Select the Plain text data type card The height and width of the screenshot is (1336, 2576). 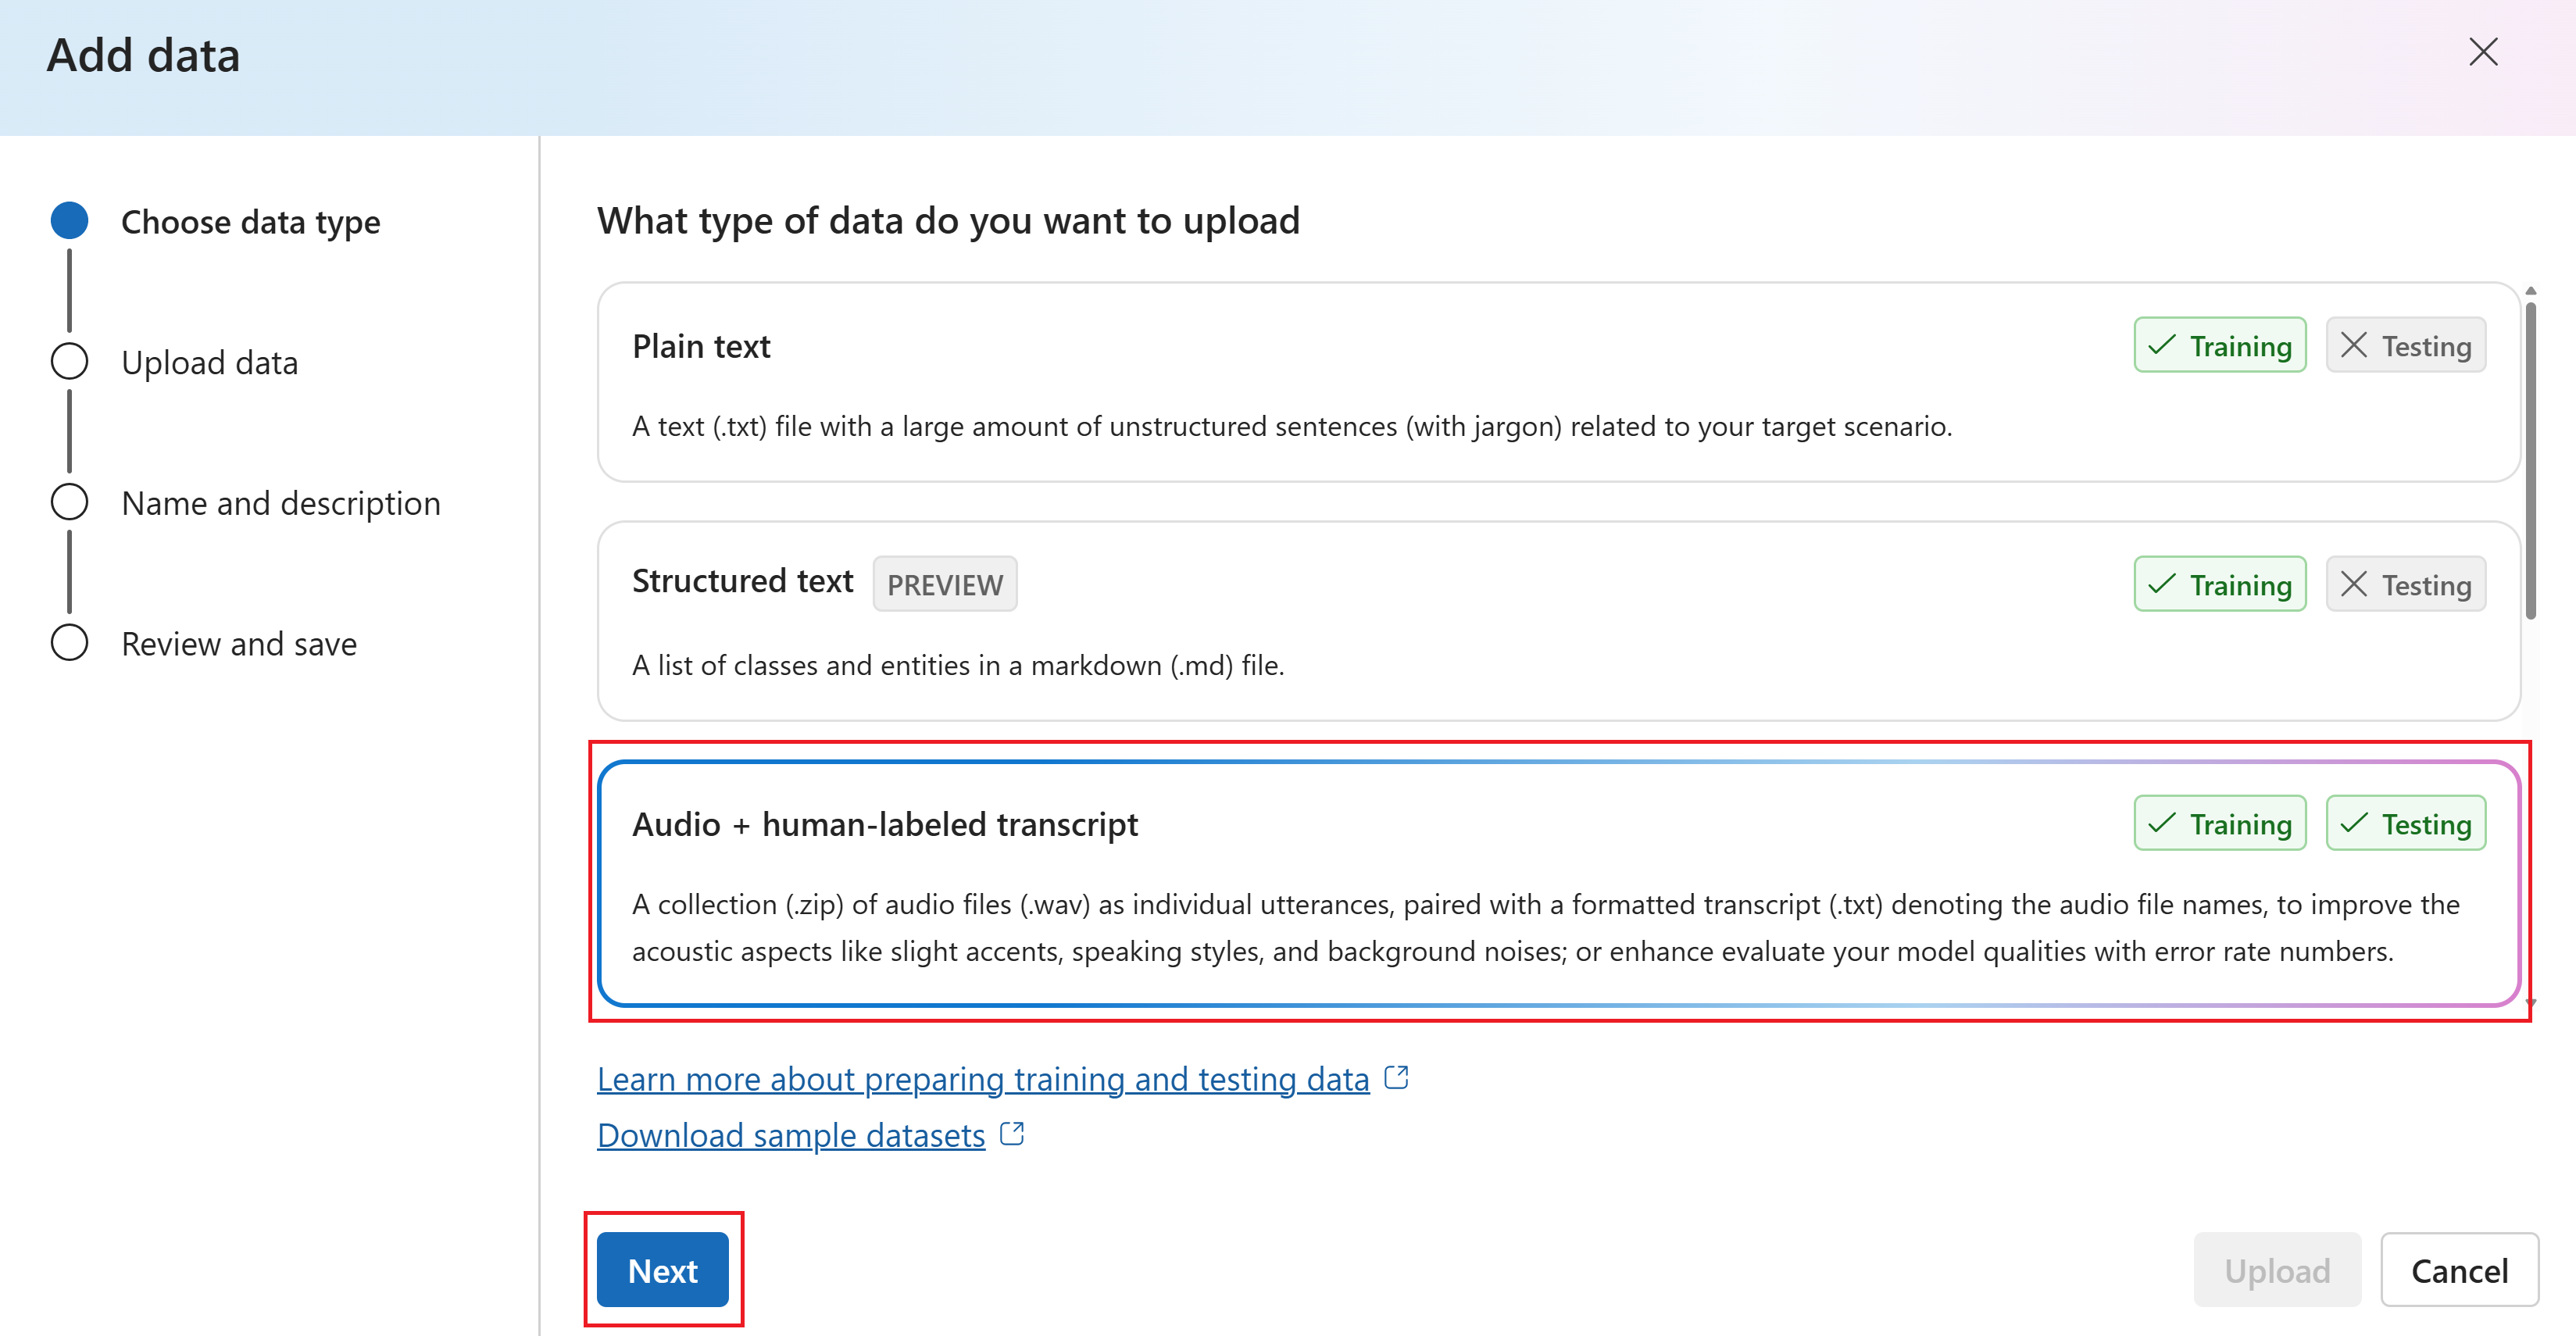pos(1300,385)
